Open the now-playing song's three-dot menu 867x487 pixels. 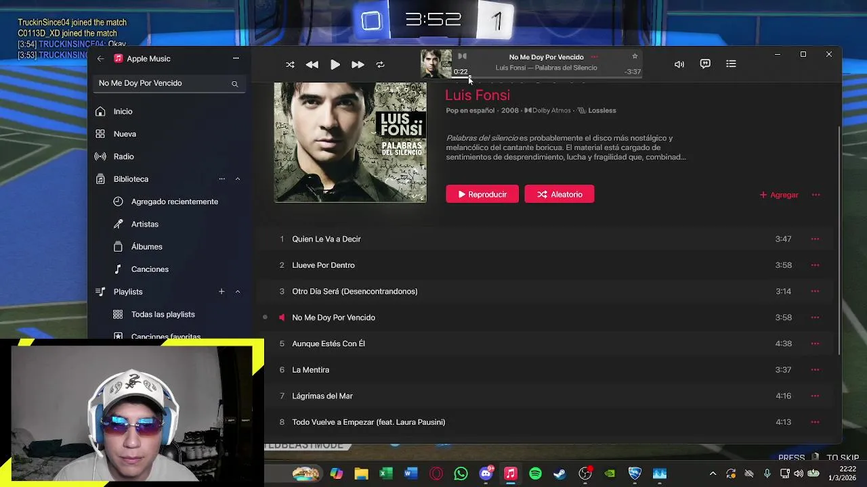click(594, 57)
